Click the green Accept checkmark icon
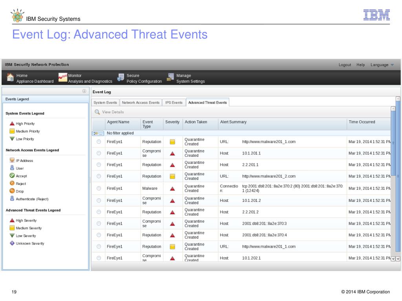This screenshot has width=402, height=301. (12, 176)
